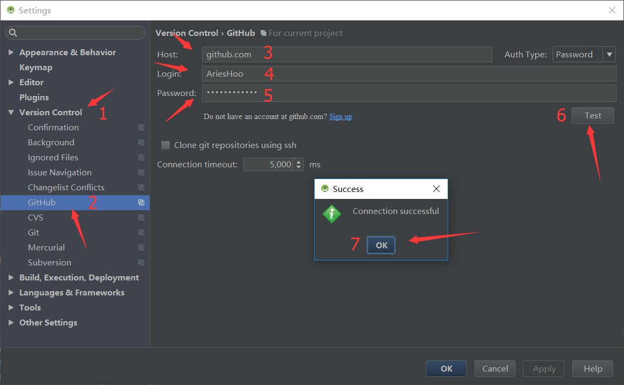The height and width of the screenshot is (385, 624).
Task: Click the per-project icon beside GitHub row
Action: 141,202
